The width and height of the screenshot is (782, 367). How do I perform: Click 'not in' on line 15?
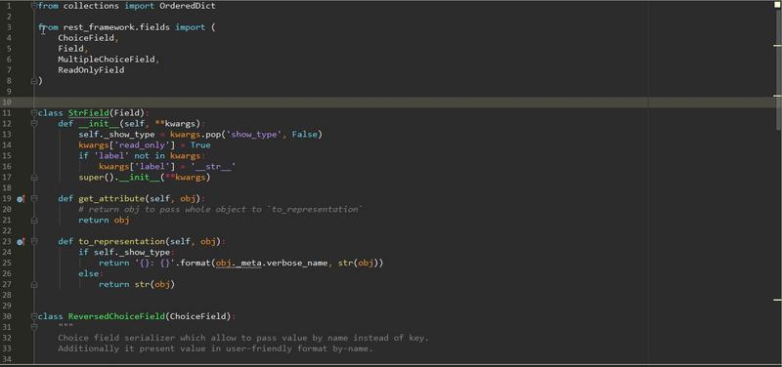coord(150,156)
